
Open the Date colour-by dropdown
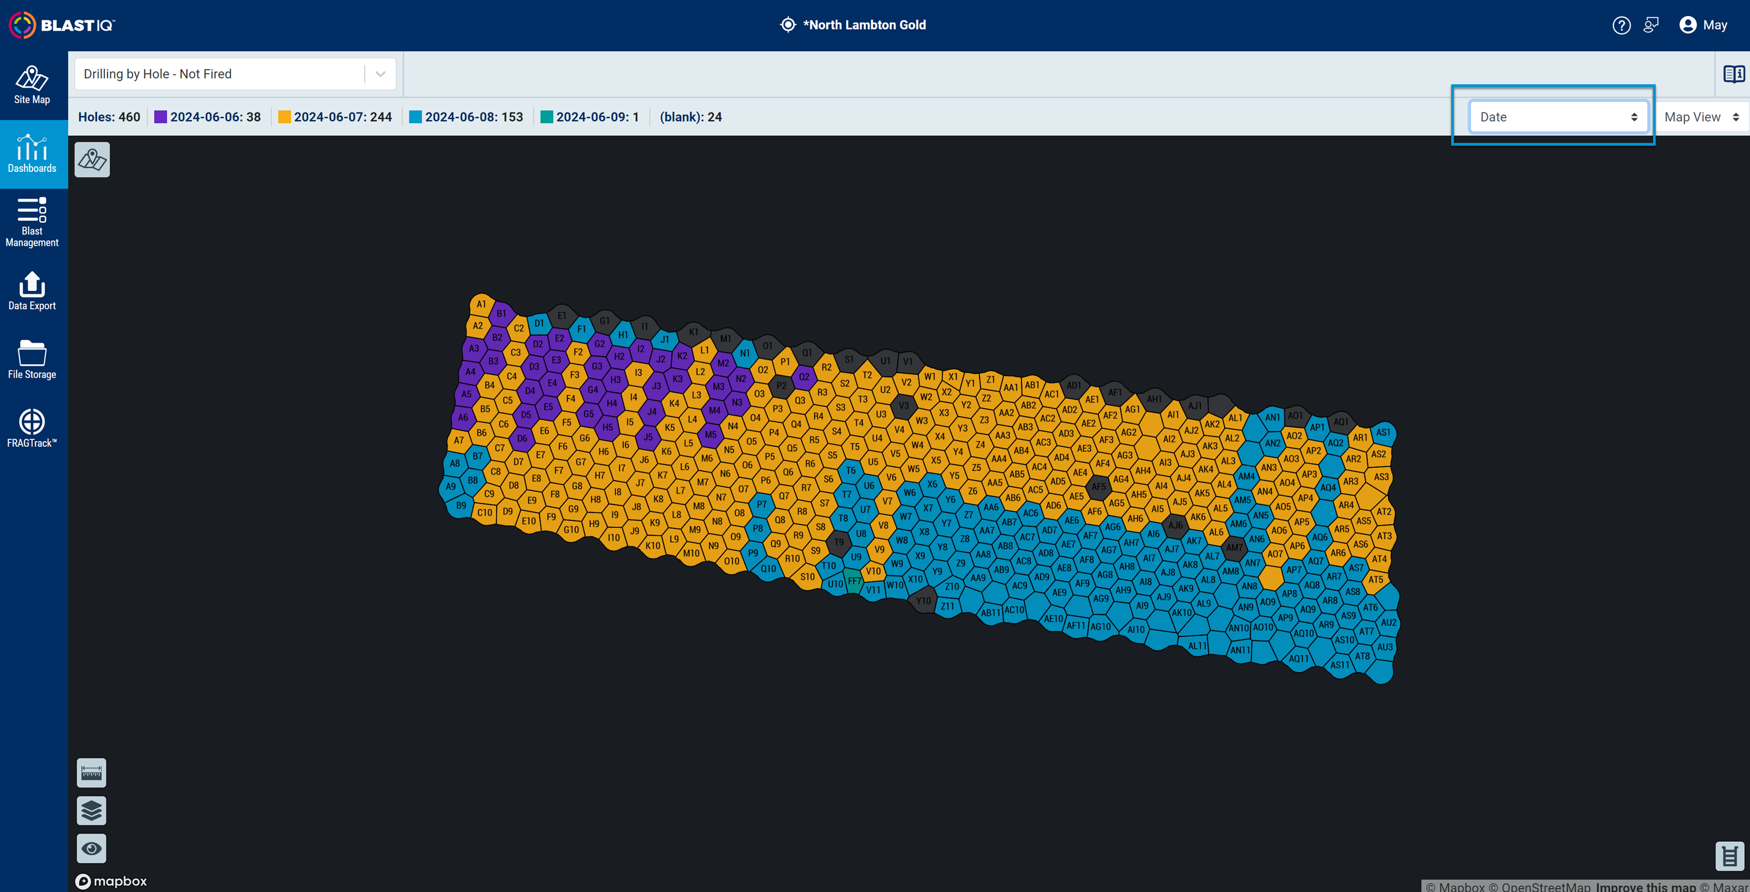[x=1558, y=117]
